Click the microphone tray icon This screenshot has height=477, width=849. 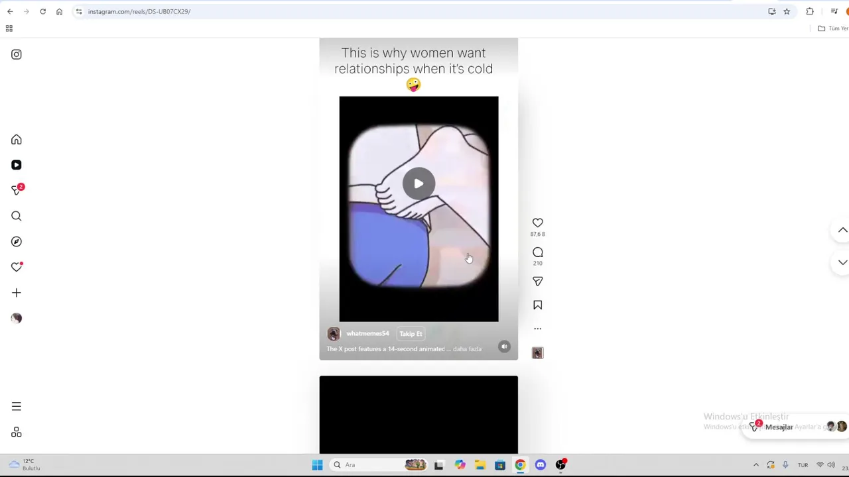(x=785, y=465)
